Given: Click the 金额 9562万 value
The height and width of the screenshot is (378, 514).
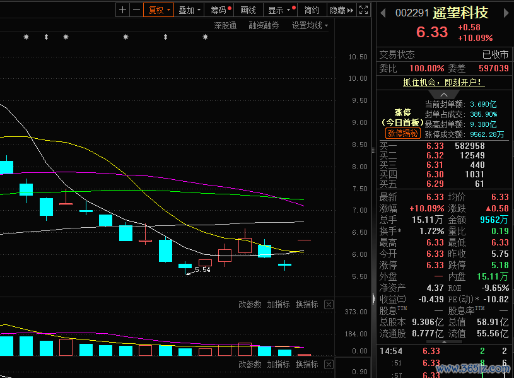Looking at the screenshot, I should pos(494,220).
